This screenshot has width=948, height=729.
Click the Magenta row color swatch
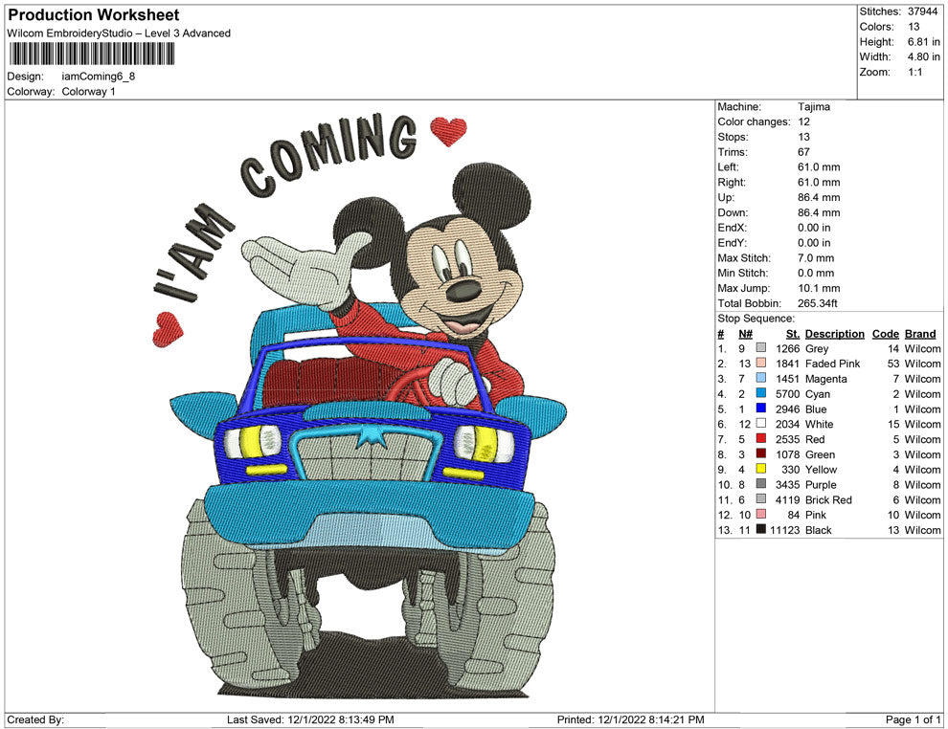click(x=761, y=378)
